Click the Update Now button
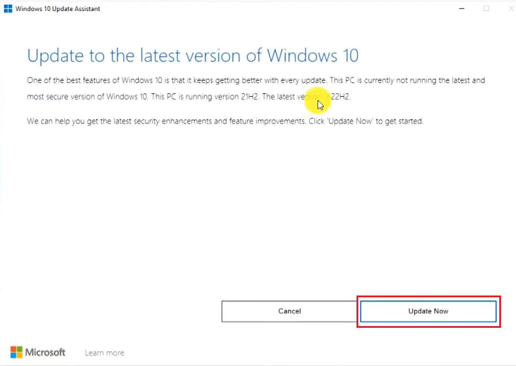 tap(428, 311)
